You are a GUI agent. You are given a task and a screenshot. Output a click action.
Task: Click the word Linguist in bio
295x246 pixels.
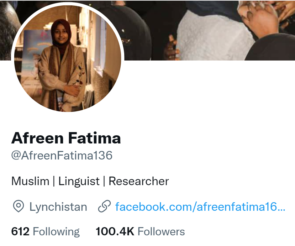click(x=79, y=181)
